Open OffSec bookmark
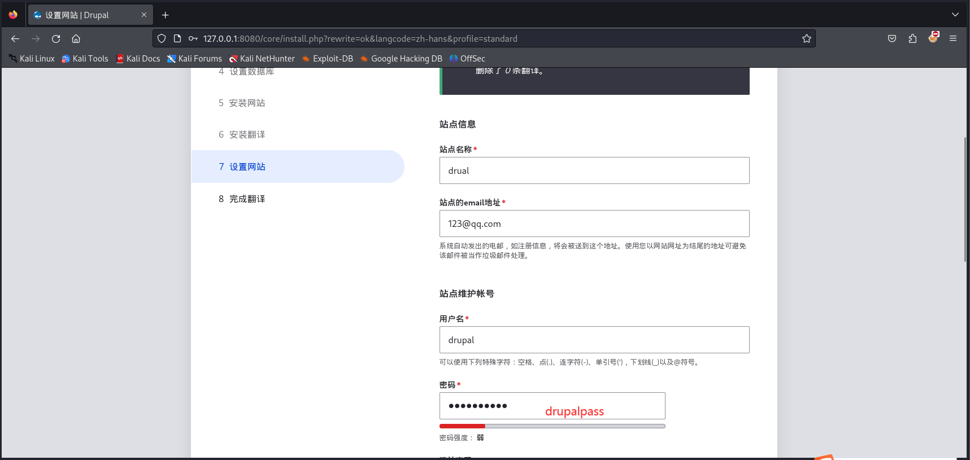Screen dimensions: 970x460 pos(467,59)
